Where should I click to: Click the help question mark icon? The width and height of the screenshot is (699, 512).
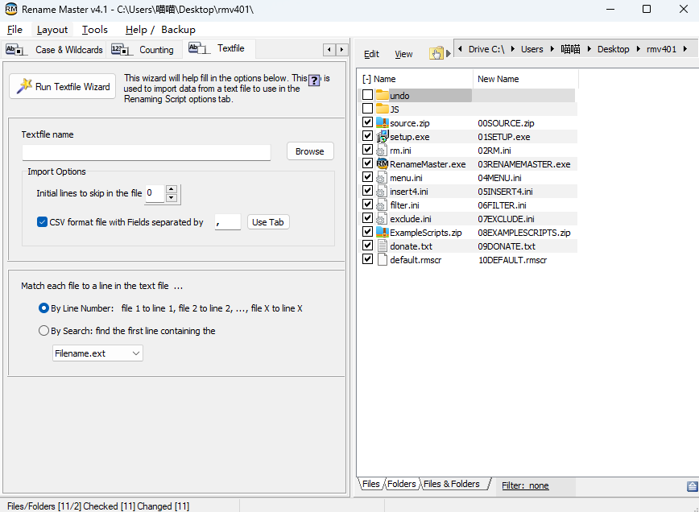(315, 81)
